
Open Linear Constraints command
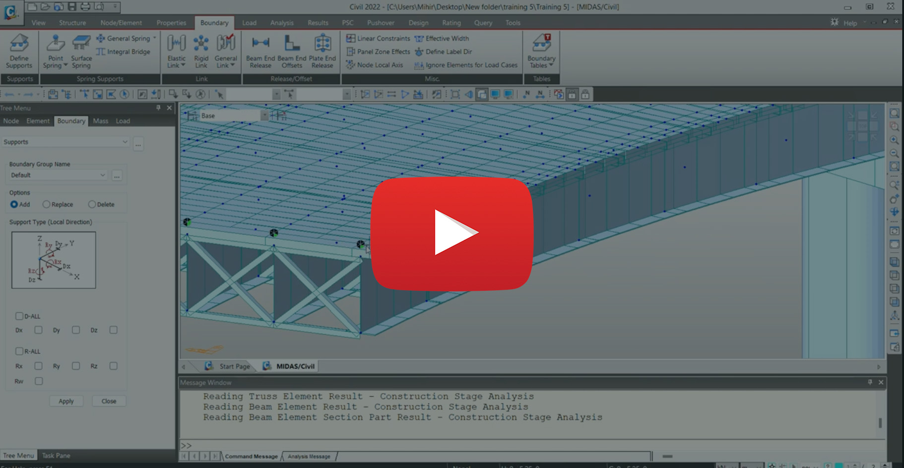378,38
